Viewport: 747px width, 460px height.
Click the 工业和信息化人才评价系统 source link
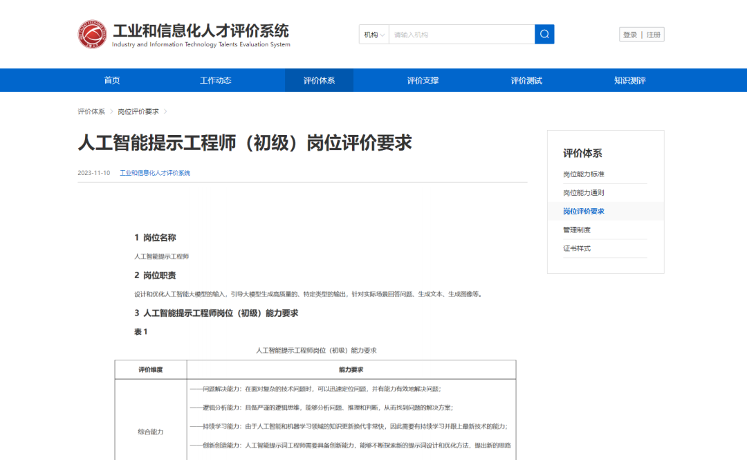155,173
